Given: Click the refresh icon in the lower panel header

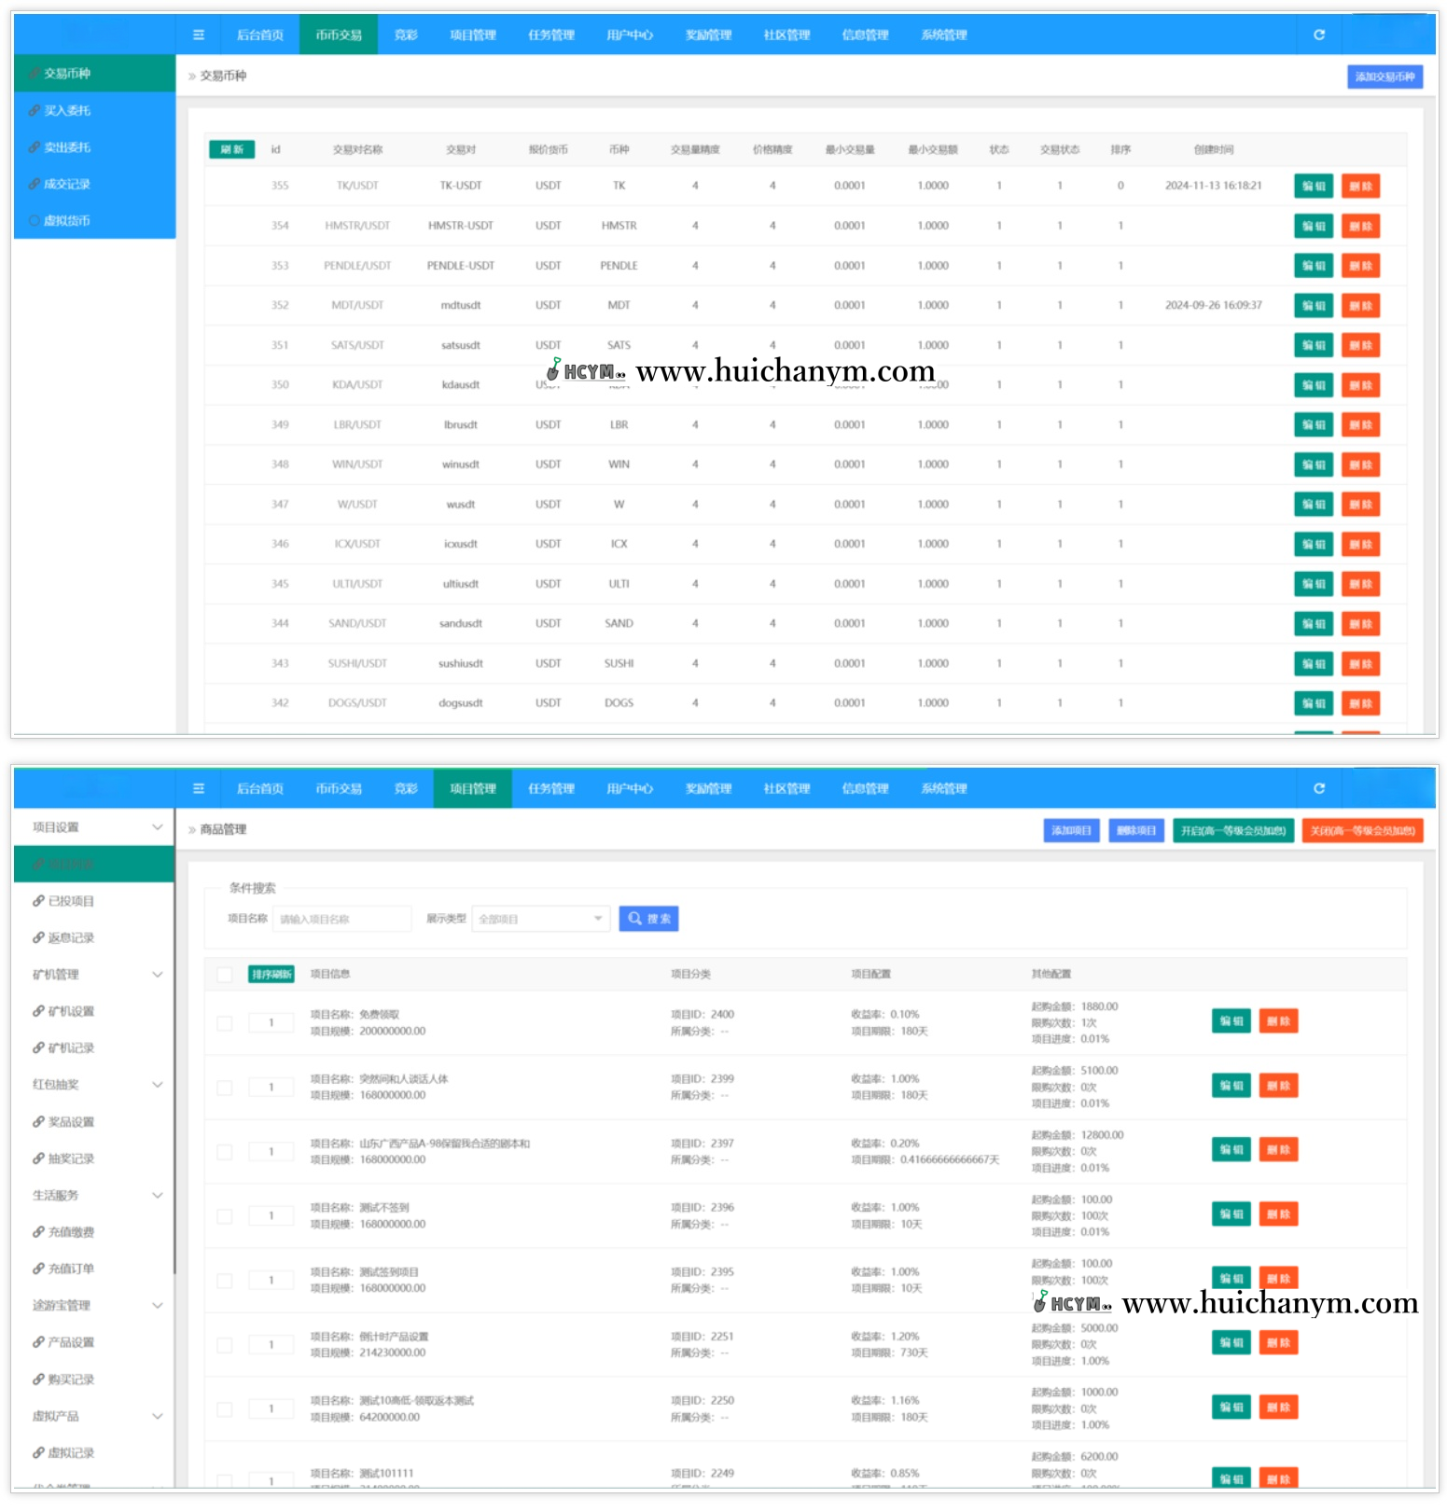Looking at the screenshot, I should pos(1319,789).
